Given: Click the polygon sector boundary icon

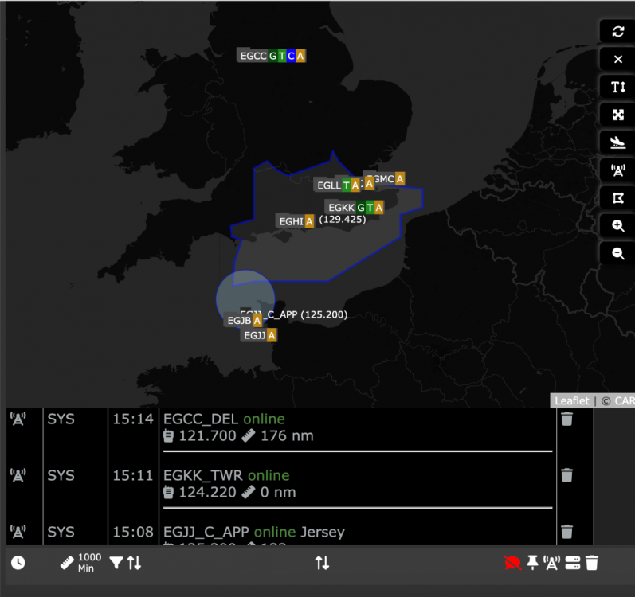Looking at the screenshot, I should 617,197.
